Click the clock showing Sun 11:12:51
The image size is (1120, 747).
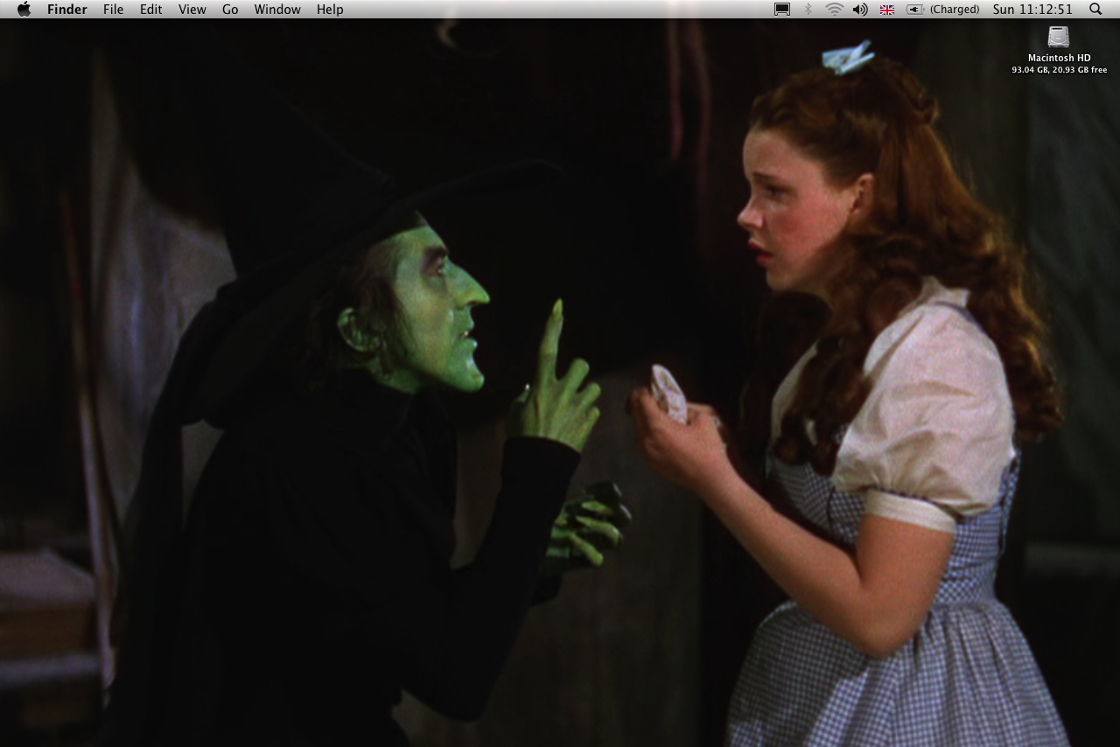tap(1032, 10)
